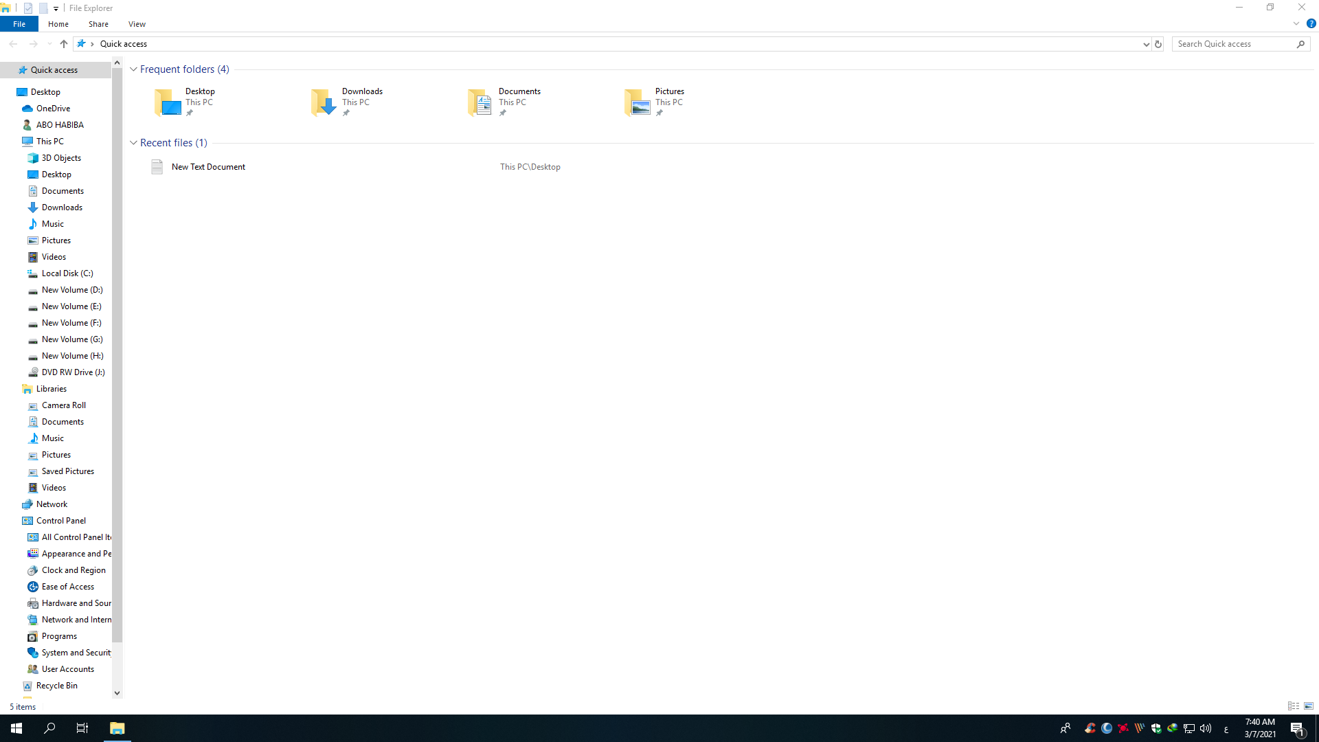Viewport: 1319px width, 742px height.
Task: Switch to details view layout icon
Action: 1294,706
